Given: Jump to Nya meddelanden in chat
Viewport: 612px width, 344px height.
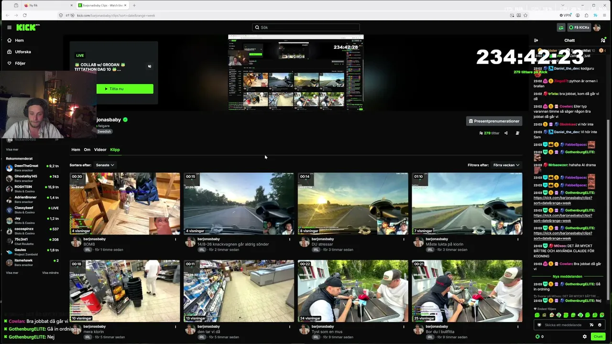Looking at the screenshot, I should point(568,277).
